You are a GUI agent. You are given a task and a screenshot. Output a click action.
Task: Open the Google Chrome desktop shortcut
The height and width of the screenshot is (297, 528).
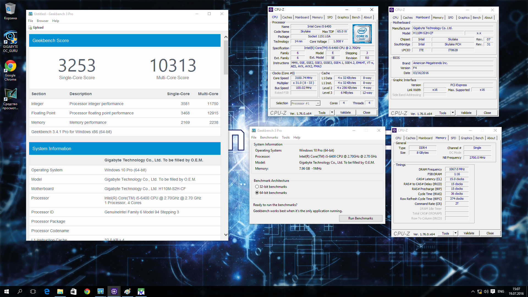pyautogui.click(x=10, y=71)
